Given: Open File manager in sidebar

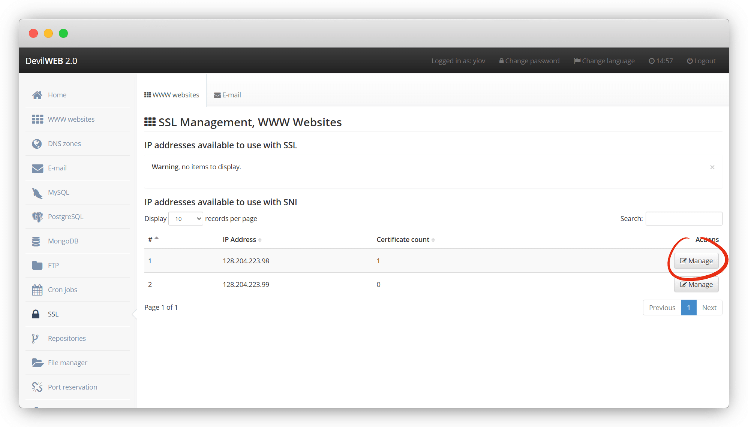Looking at the screenshot, I should (x=67, y=363).
